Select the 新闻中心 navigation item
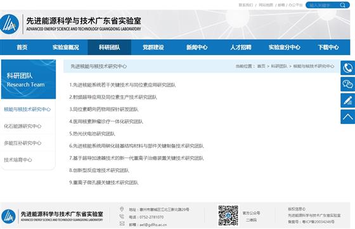The width and height of the screenshot is (355, 229). [x=197, y=47]
